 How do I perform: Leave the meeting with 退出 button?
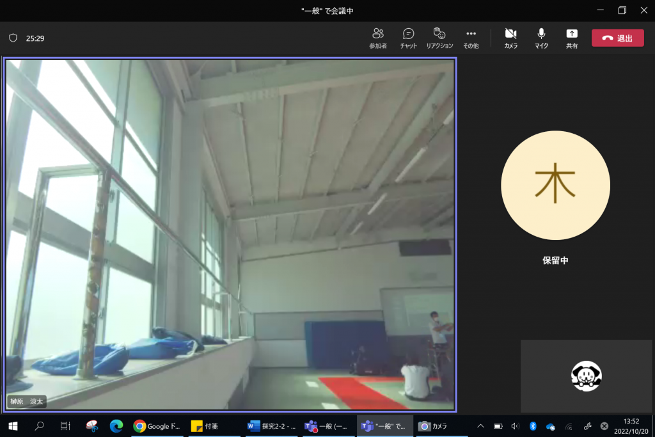[617, 38]
